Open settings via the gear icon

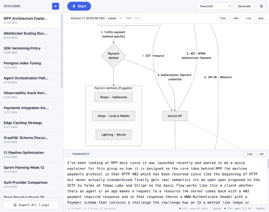261,6
